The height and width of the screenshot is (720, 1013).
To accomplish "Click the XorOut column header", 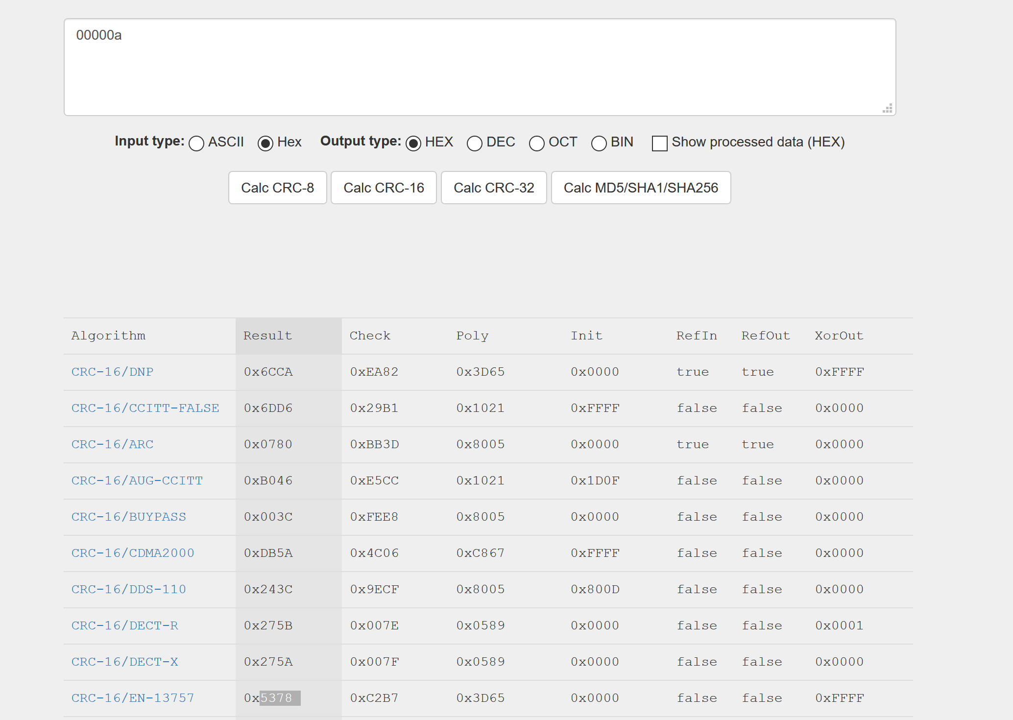I will pos(839,336).
